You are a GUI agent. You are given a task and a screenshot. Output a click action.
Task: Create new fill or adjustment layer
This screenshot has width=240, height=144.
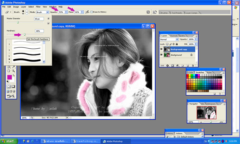[178, 65]
